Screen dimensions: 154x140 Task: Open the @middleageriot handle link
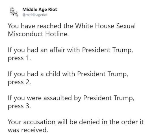(35, 15)
